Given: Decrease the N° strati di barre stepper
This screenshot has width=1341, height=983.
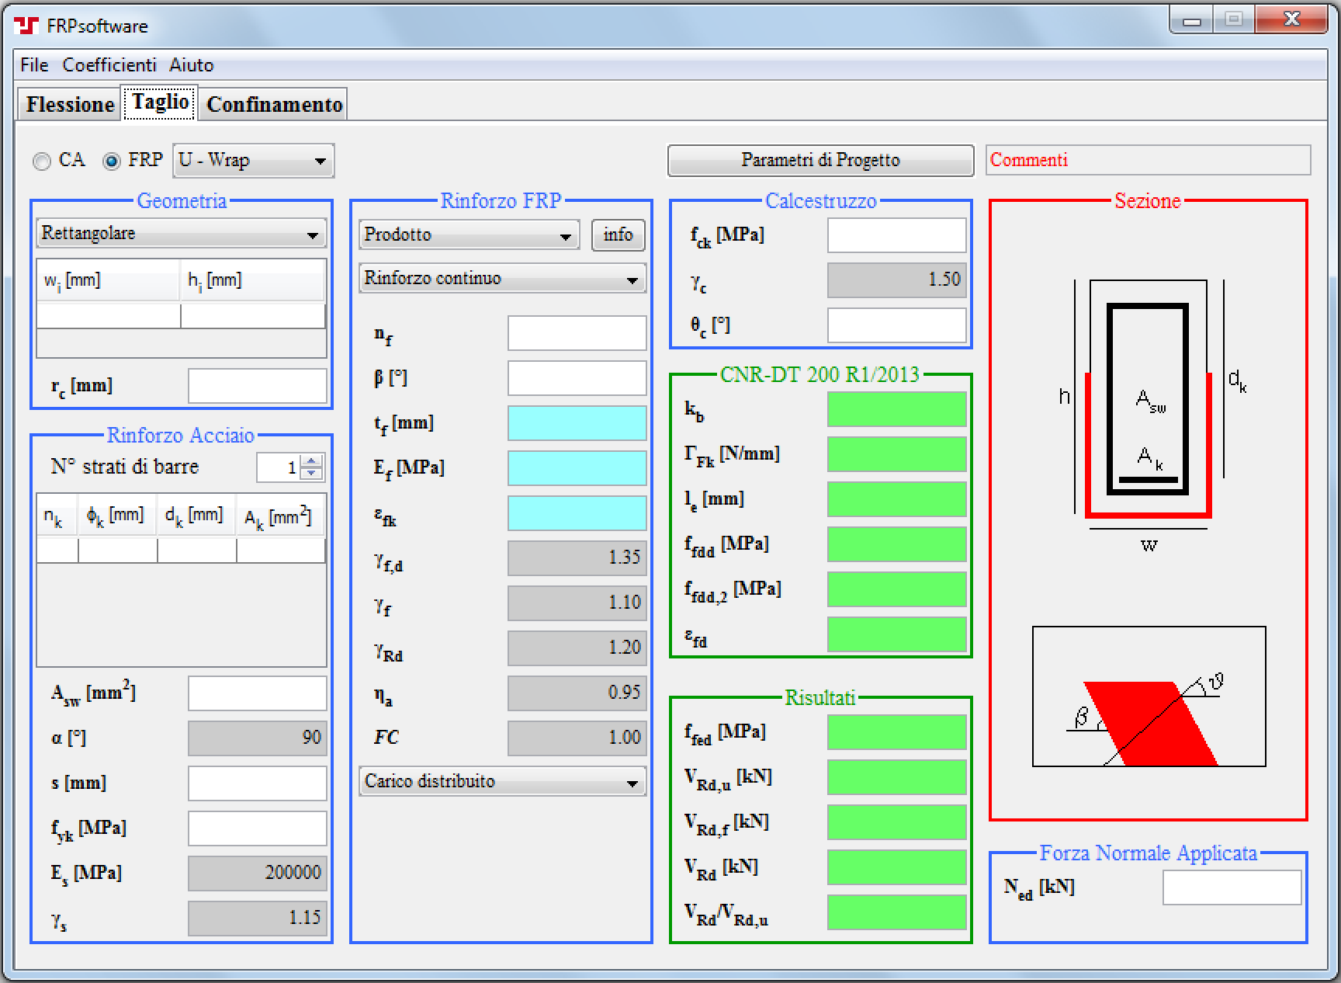Looking at the screenshot, I should coord(311,474).
